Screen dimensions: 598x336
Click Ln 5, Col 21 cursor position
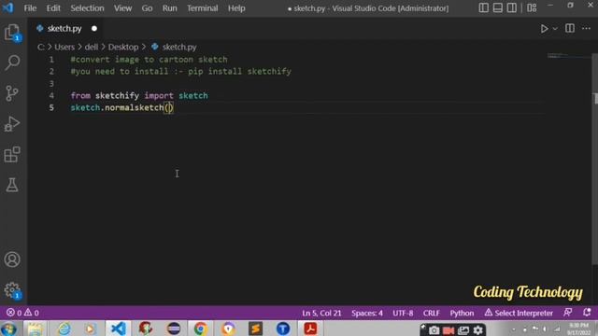[321, 313]
